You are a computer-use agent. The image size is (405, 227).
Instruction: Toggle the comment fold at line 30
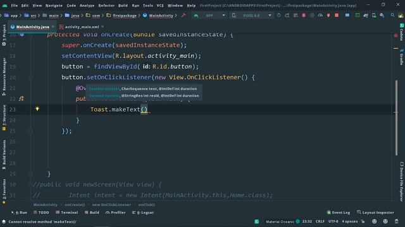pyautogui.click(x=30, y=185)
